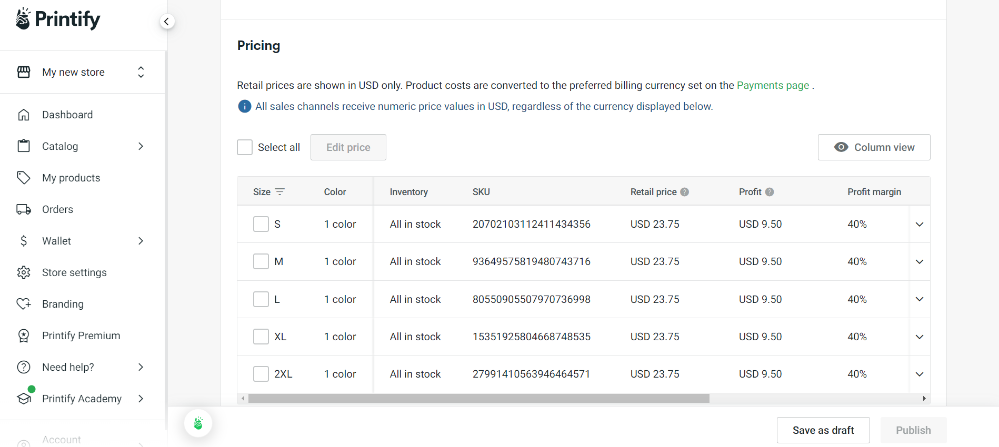The image size is (999, 447).
Task: Collapse the sidebar with the arrow button
Action: point(167,22)
